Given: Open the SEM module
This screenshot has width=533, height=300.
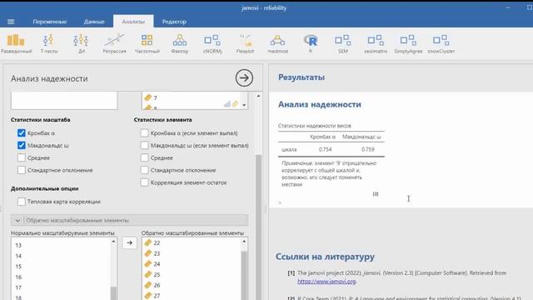Looking at the screenshot, I should tap(343, 44).
